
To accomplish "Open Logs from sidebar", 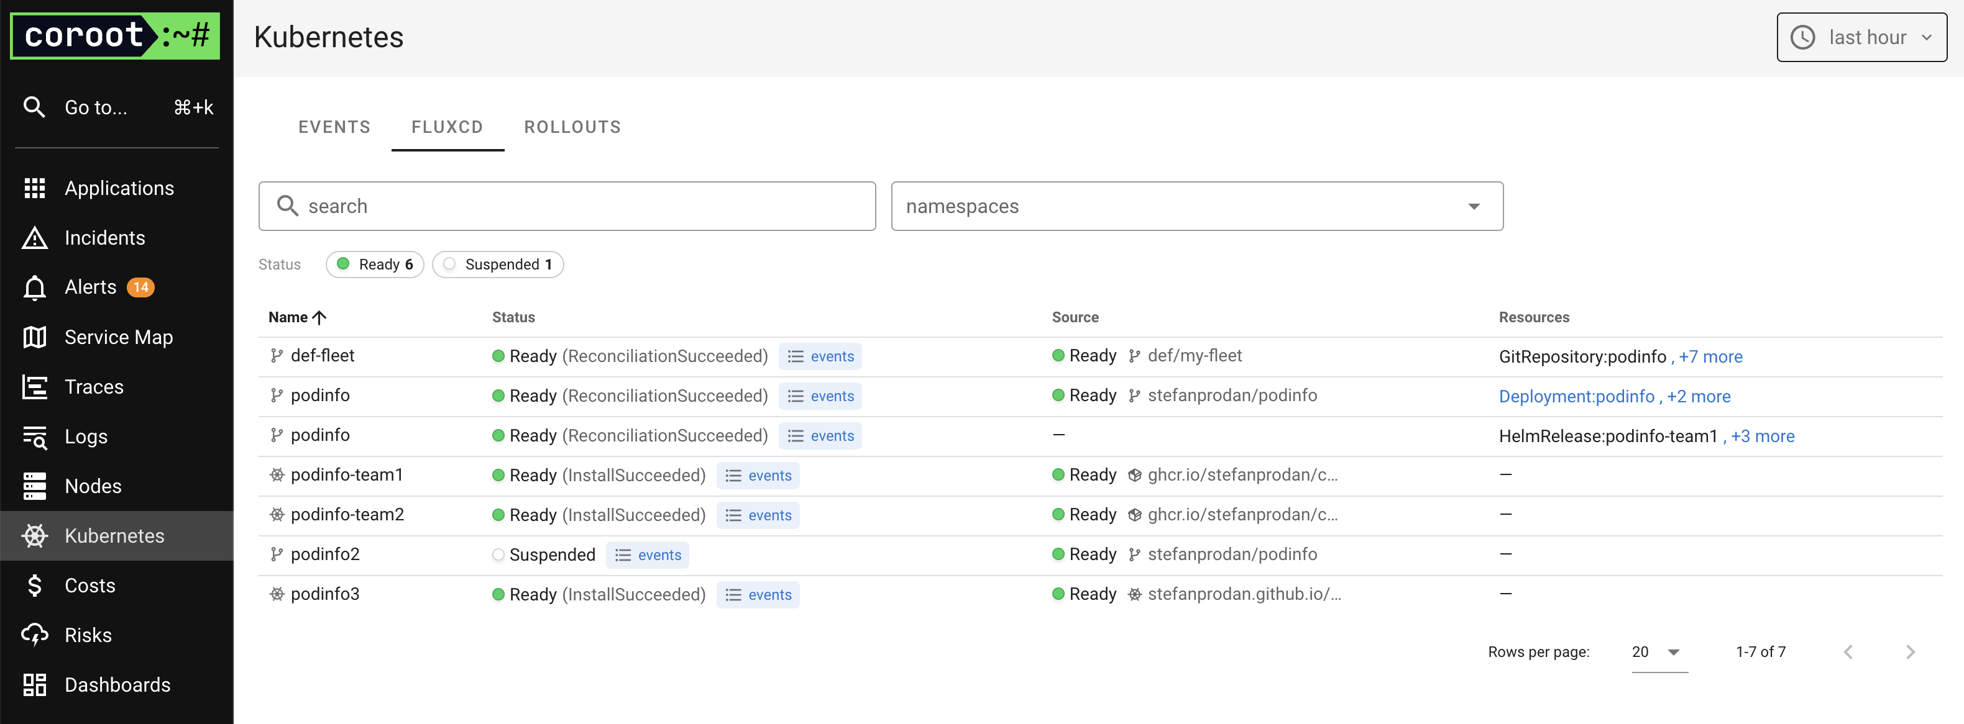I will click(x=117, y=437).
